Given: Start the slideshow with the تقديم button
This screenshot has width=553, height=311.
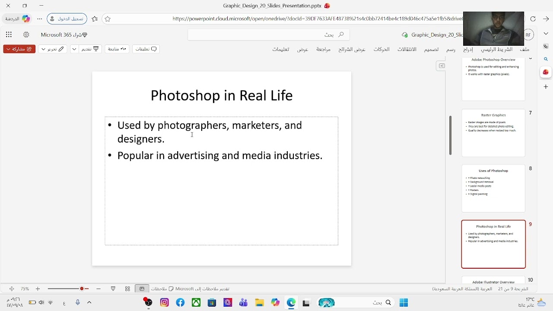Looking at the screenshot, I should tap(90, 49).
